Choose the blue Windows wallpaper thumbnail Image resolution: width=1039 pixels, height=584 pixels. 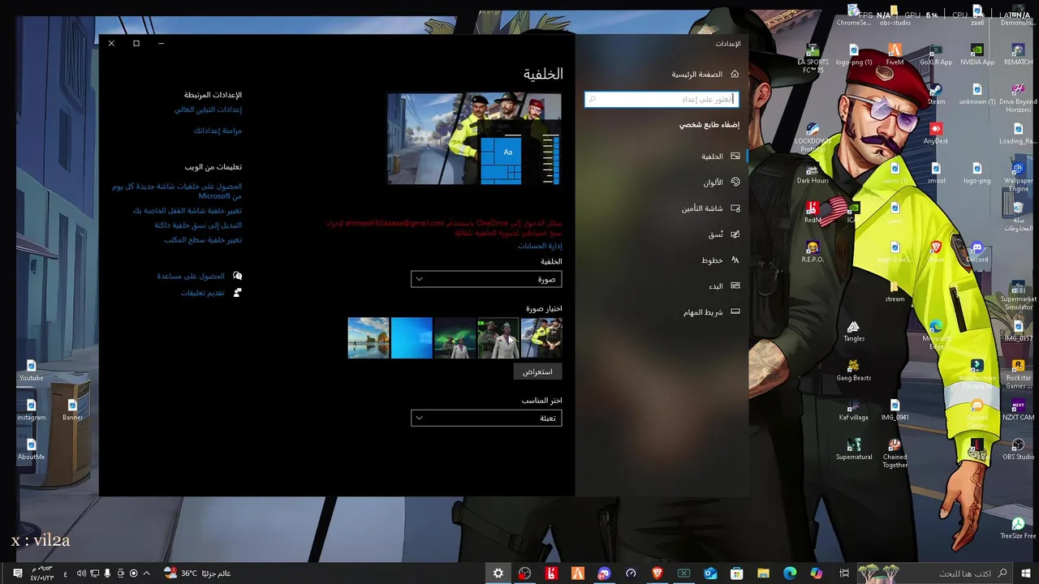point(412,337)
